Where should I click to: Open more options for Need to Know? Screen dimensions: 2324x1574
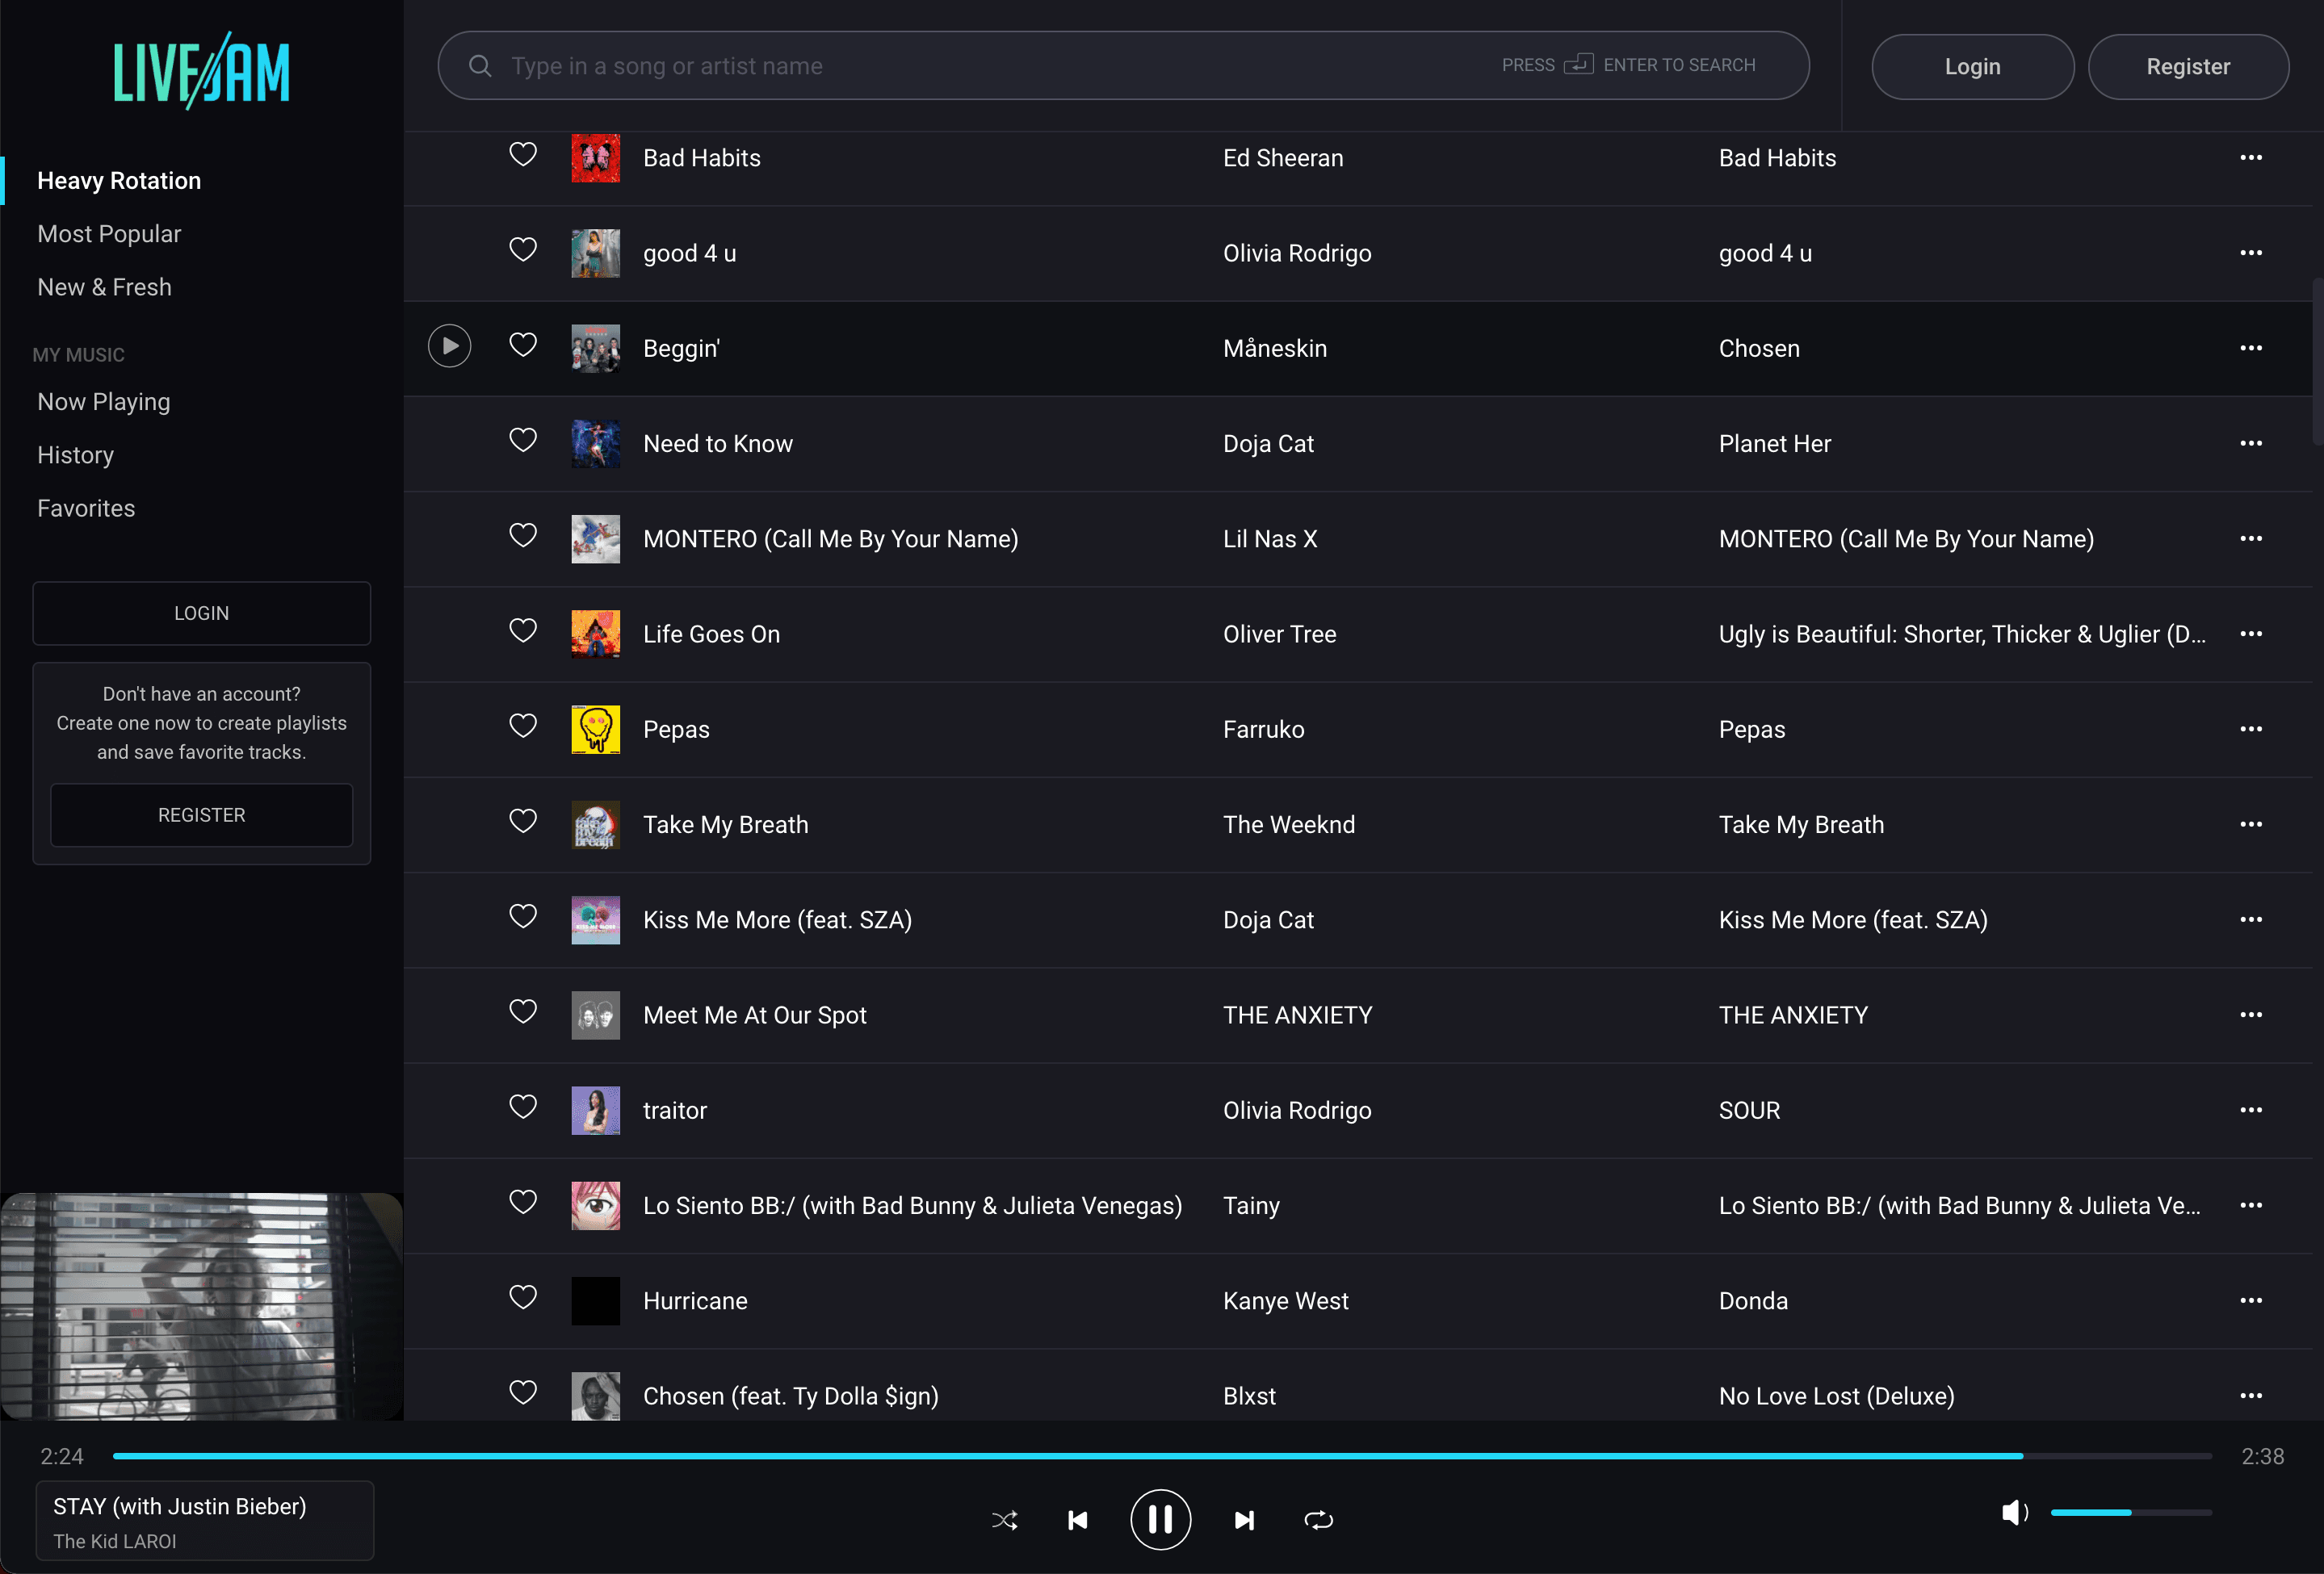pyautogui.click(x=2250, y=444)
